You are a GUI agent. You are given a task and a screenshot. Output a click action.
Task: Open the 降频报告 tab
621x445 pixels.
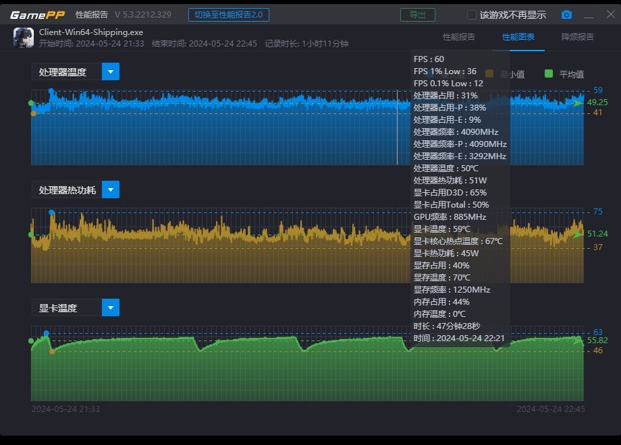[x=578, y=37]
